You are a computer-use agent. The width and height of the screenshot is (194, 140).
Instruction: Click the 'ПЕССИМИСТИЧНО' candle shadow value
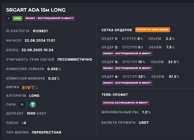(x=75, y=59)
